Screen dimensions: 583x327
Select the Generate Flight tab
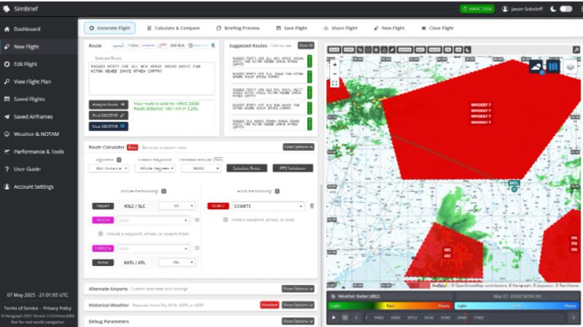[x=110, y=28]
